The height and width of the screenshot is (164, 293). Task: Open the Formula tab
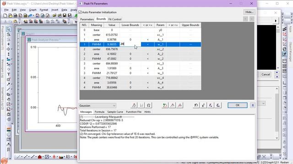point(99,112)
